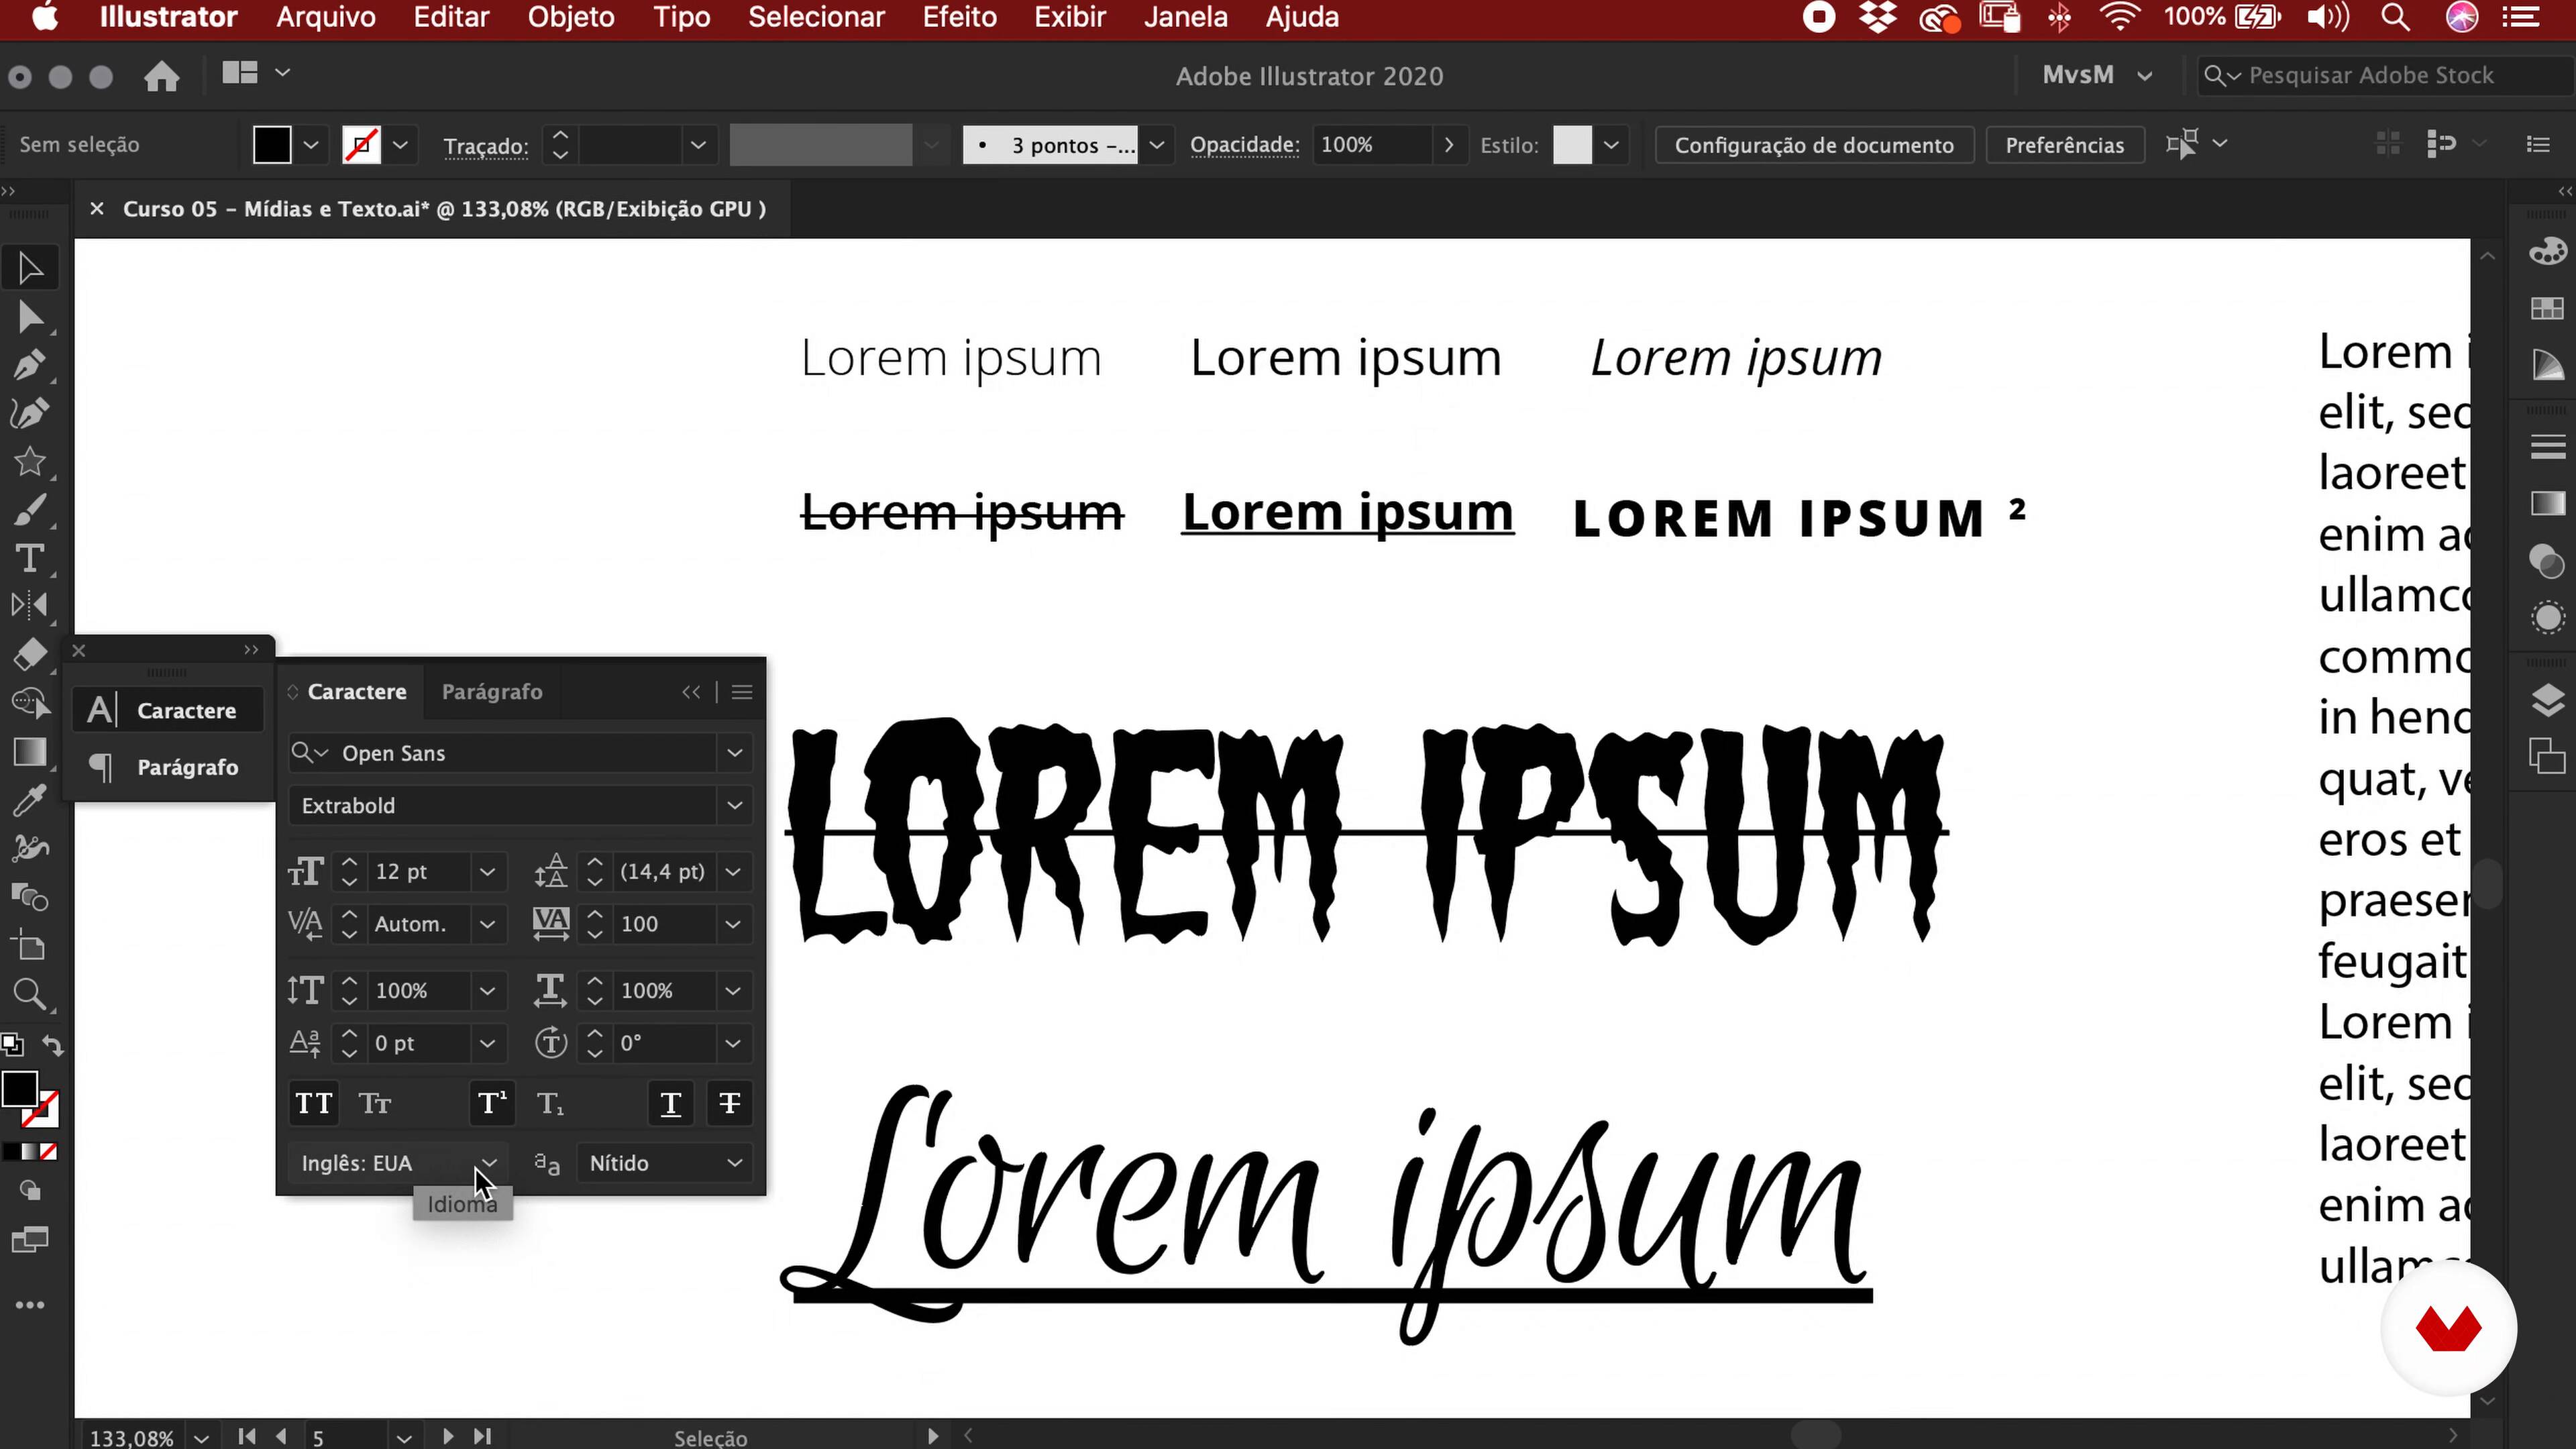Open the MvsM workspace switcher
Screen dimensions: 2576x1449
2097,76
